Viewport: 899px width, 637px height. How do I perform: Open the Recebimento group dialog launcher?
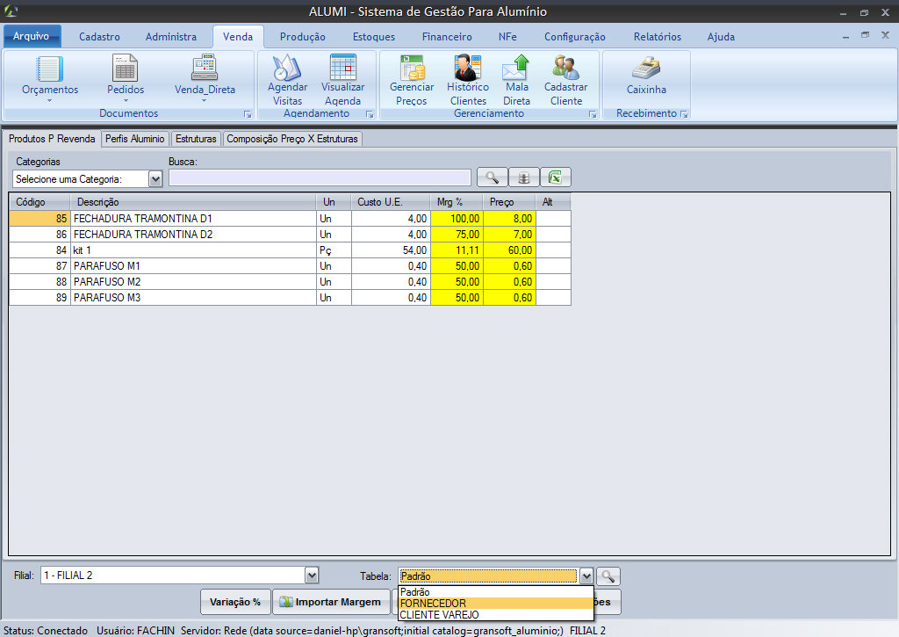point(683,114)
